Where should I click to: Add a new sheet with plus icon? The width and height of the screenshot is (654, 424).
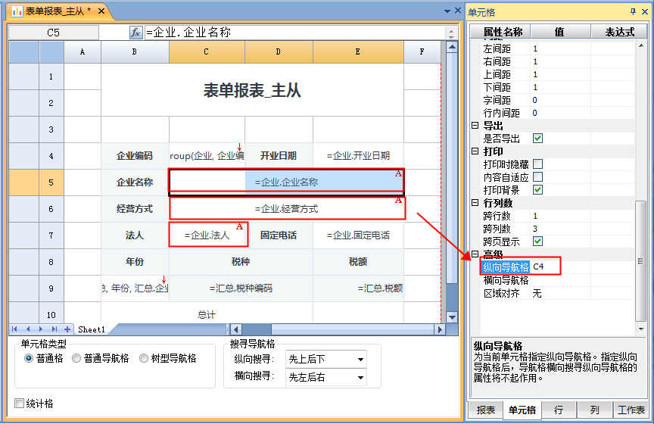(x=67, y=329)
